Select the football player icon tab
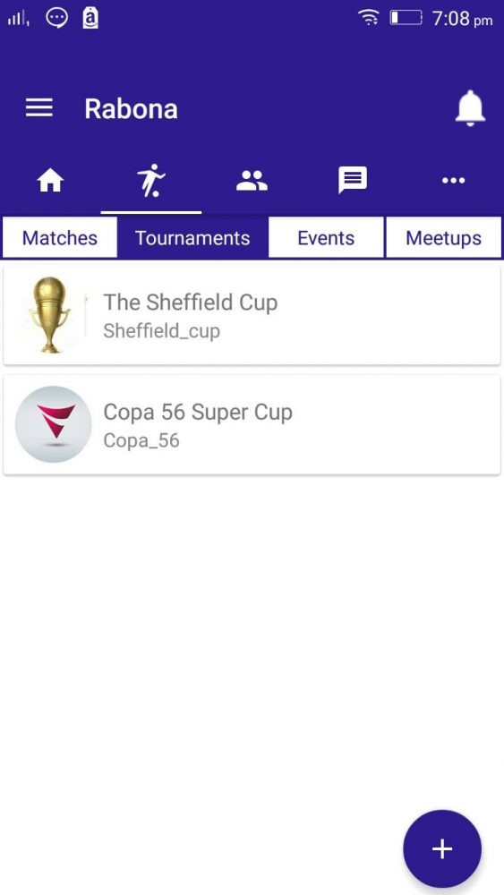This screenshot has height=895, width=504. (151, 181)
